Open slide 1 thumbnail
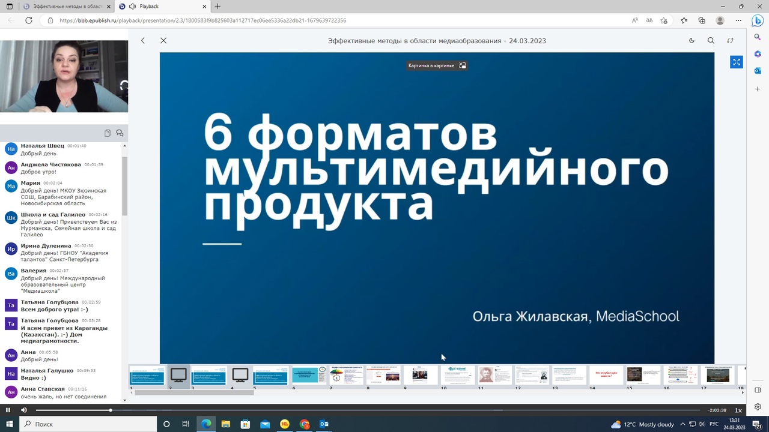This screenshot has height=432, width=769. [x=147, y=376]
